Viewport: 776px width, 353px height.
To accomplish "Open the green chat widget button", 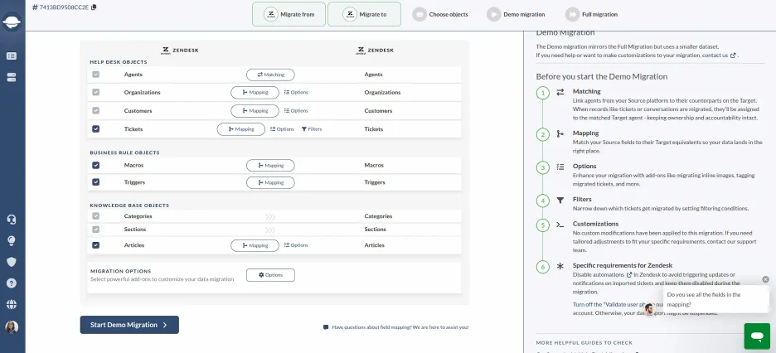I will [757, 336].
